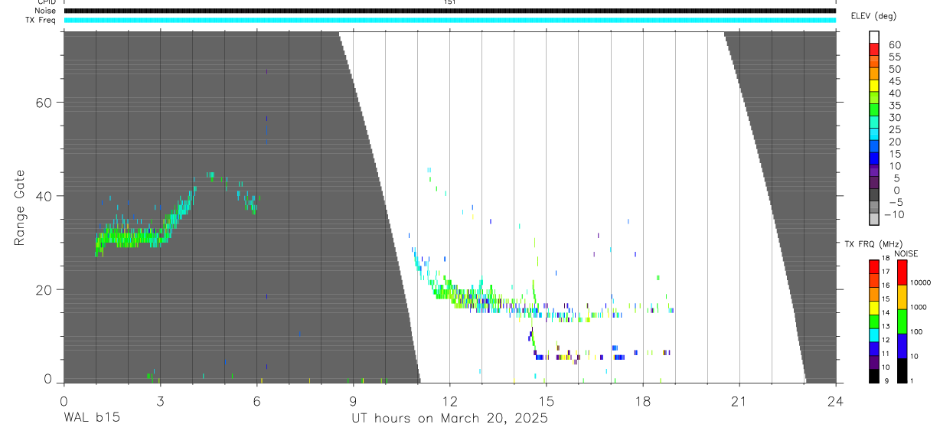Screen dimensions: 940x434
Task: Click the 'ELEV (deg)' legend title
Action: [x=873, y=16]
